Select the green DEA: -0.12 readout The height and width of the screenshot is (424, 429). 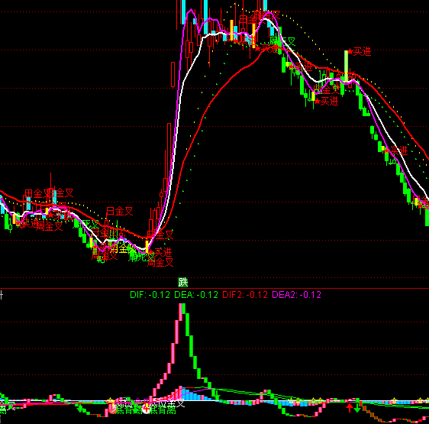tap(196, 295)
